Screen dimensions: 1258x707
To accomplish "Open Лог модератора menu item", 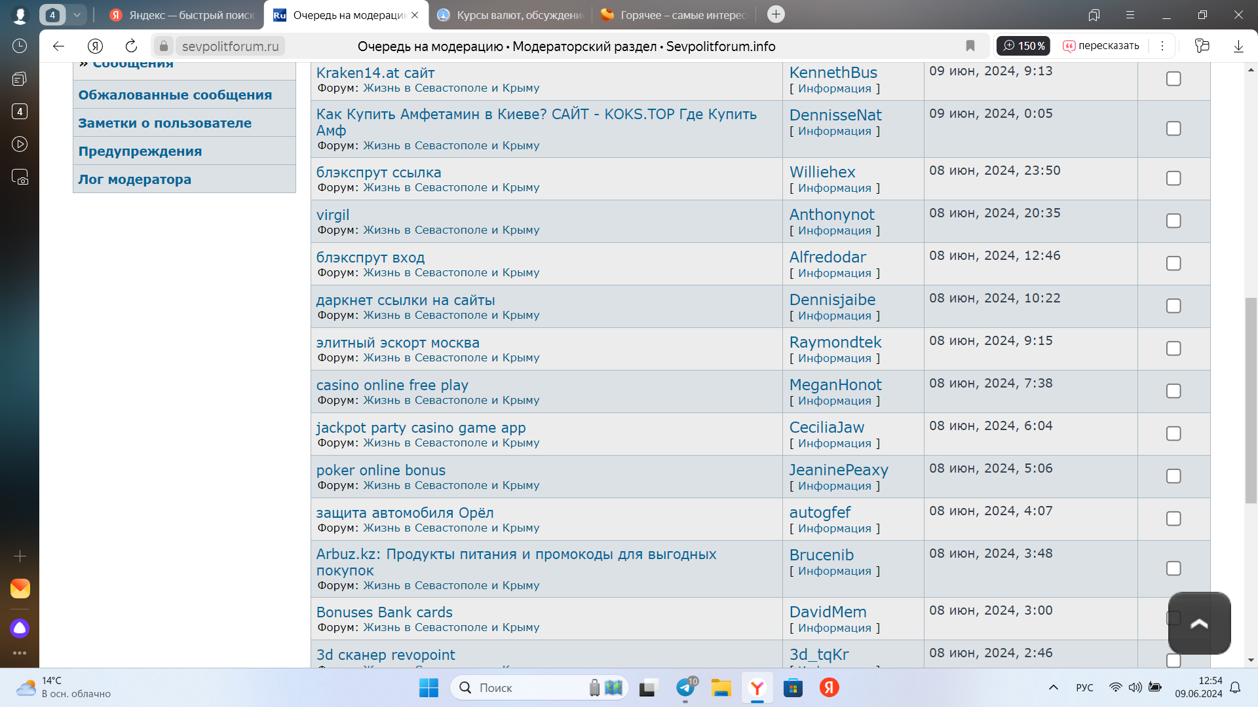I will [134, 179].
